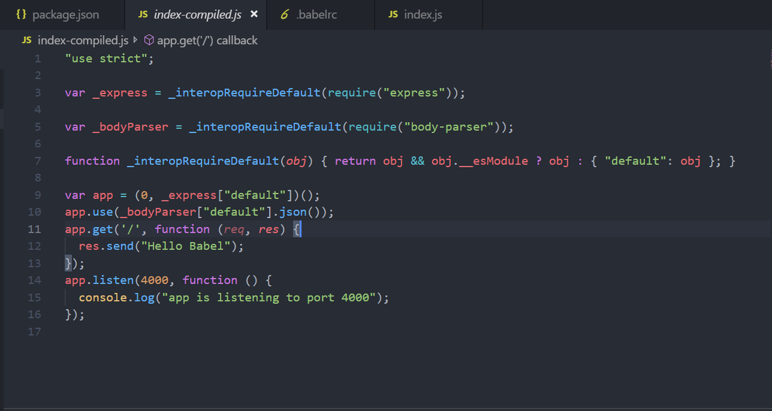The image size is (772, 411).
Task: Click the Babel icon on .babelrc tab
Action: click(x=285, y=14)
